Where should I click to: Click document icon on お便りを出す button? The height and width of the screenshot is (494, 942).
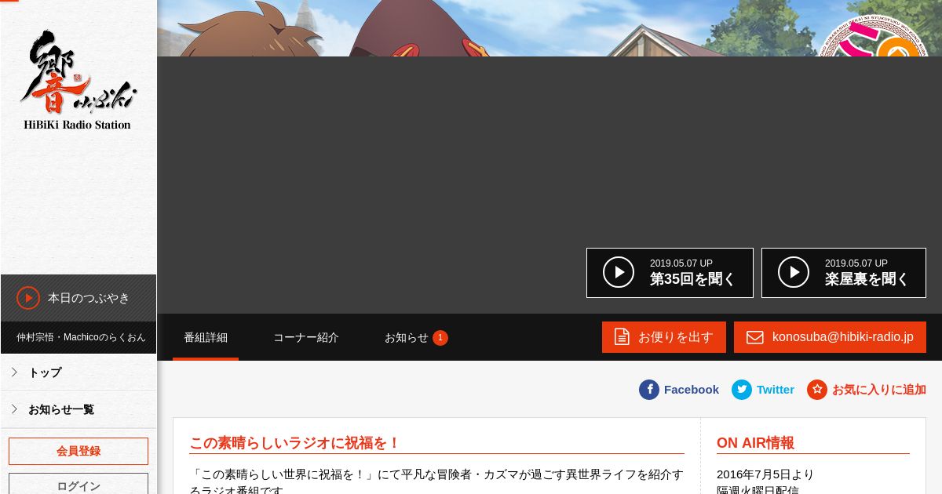pos(622,337)
